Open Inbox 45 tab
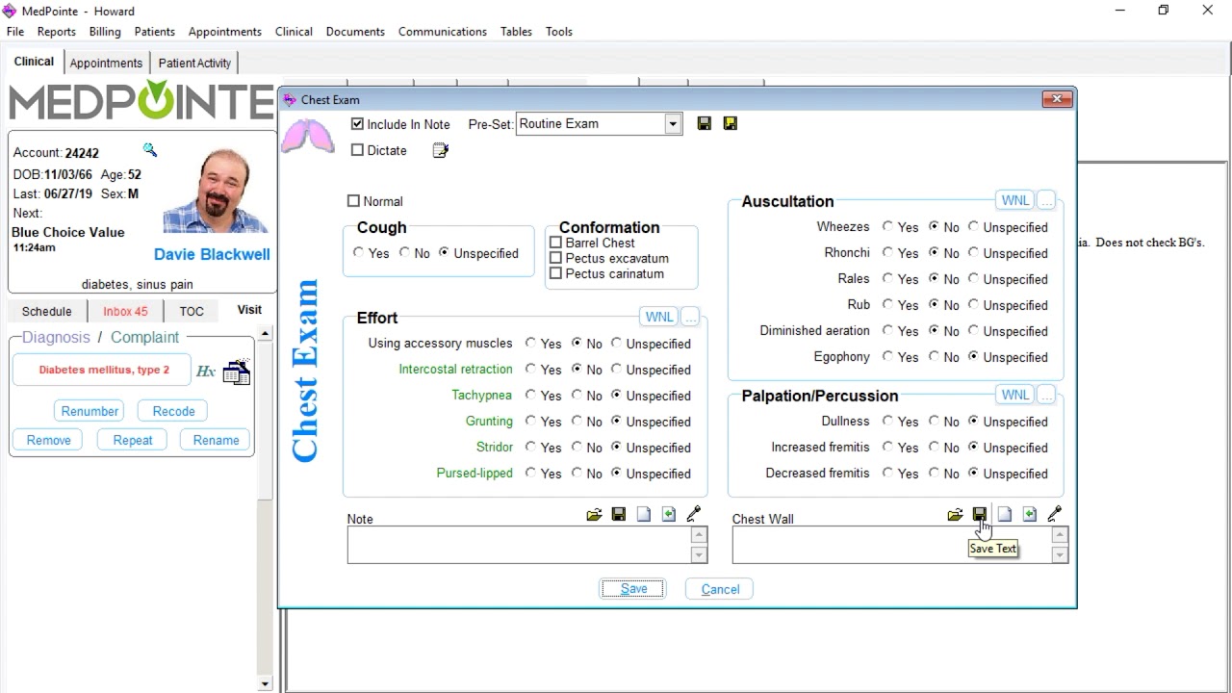This screenshot has width=1232, height=693. coord(125,311)
